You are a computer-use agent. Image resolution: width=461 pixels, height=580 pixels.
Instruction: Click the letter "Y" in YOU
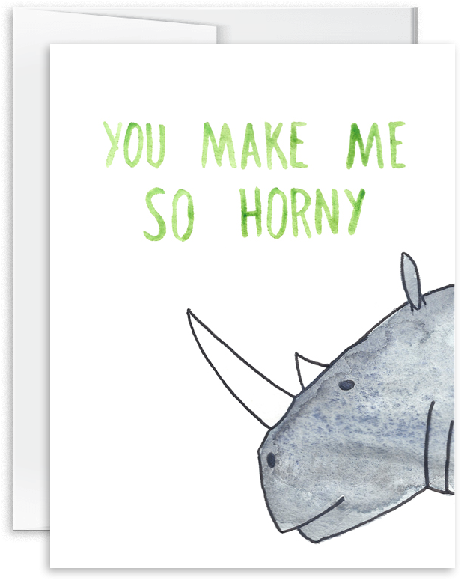pyautogui.click(x=114, y=145)
